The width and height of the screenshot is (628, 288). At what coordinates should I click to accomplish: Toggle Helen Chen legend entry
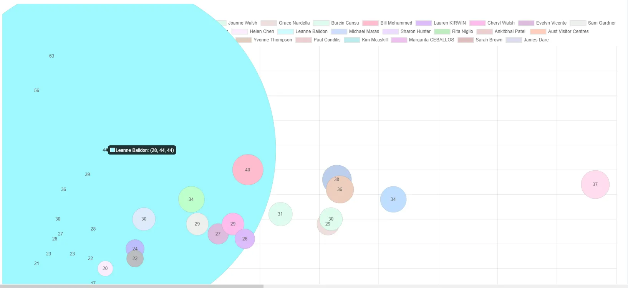click(253, 31)
